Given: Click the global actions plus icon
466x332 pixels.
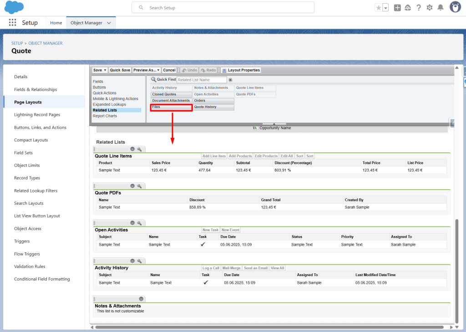Looking at the screenshot, I should (397, 8).
